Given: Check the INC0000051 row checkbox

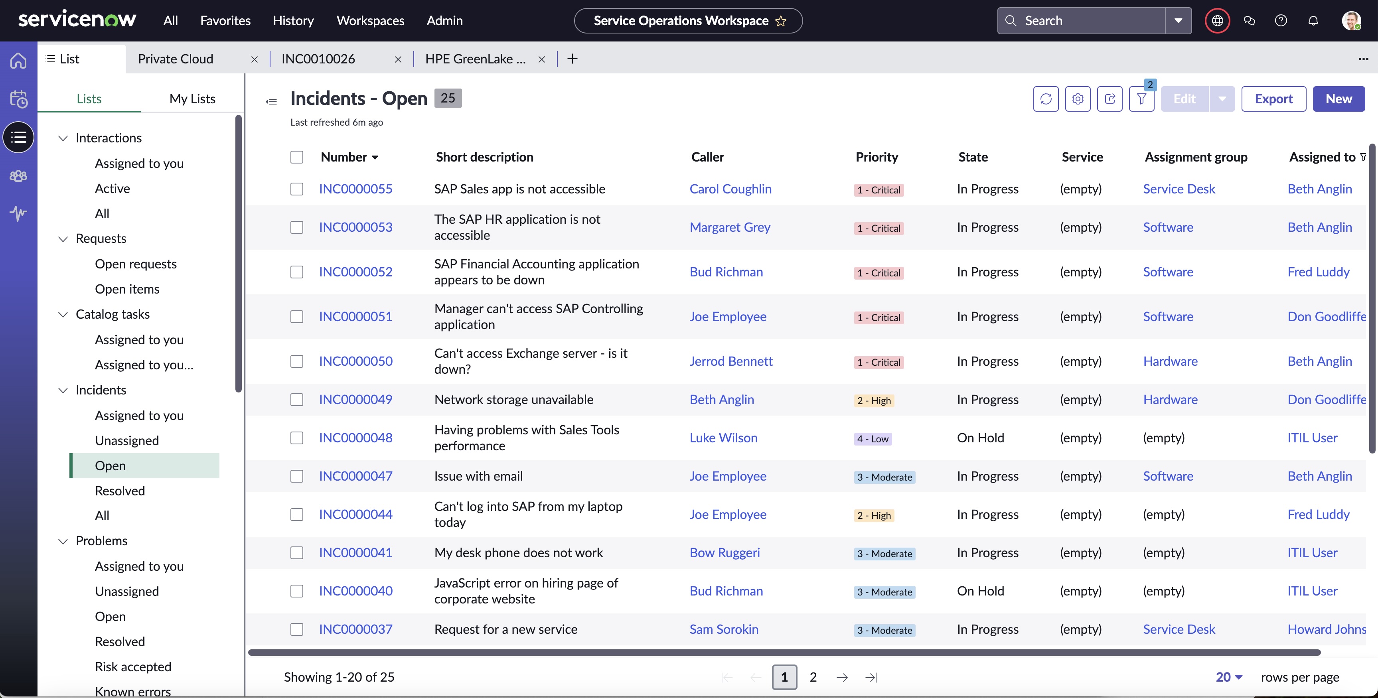Looking at the screenshot, I should point(297,317).
